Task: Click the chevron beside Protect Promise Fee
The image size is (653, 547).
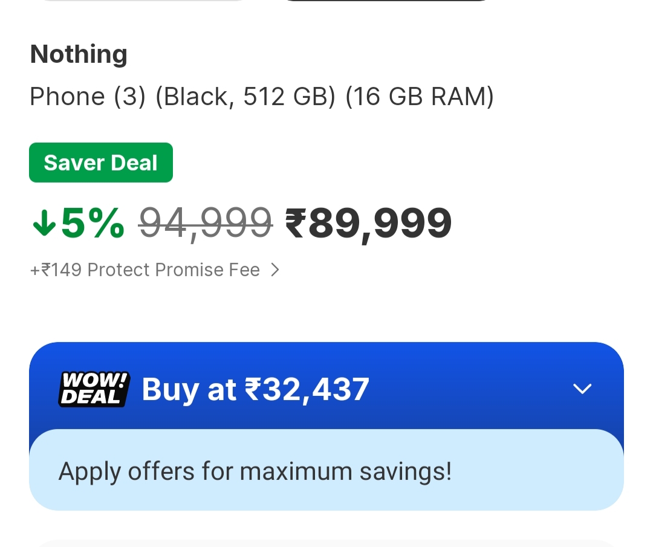Action: (275, 270)
